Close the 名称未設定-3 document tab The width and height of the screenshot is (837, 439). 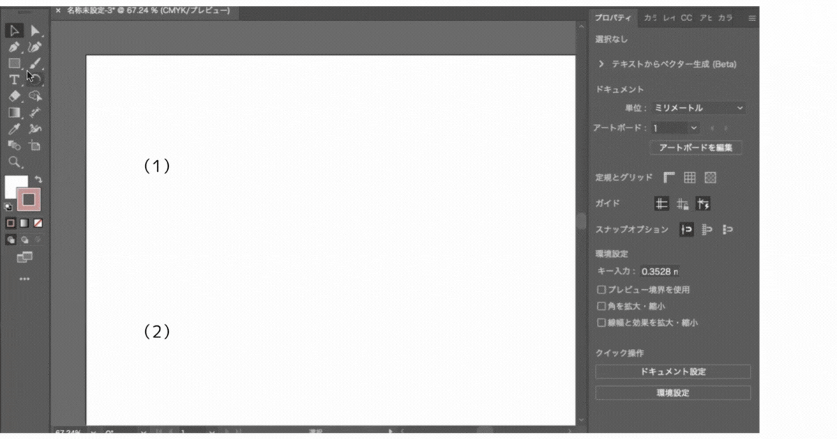coord(58,11)
